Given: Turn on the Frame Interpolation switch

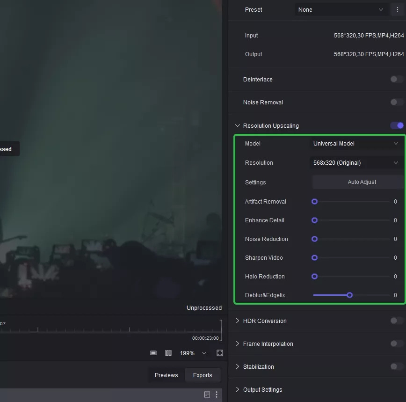Looking at the screenshot, I should [397, 344].
